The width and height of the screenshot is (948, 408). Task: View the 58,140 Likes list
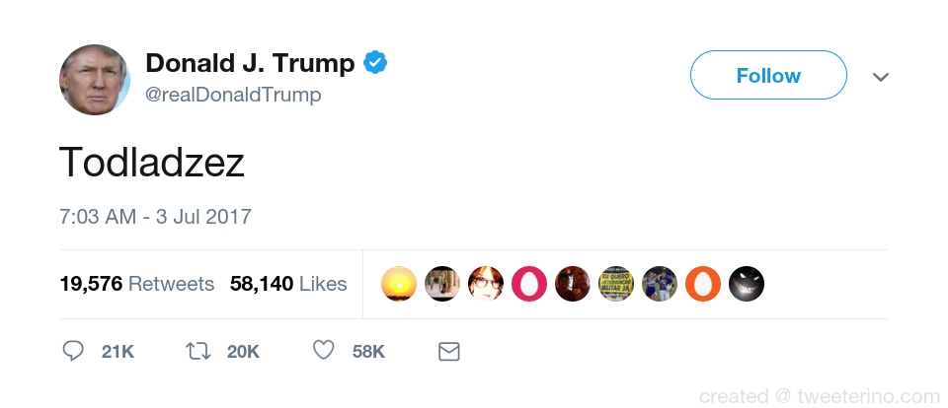tap(288, 284)
